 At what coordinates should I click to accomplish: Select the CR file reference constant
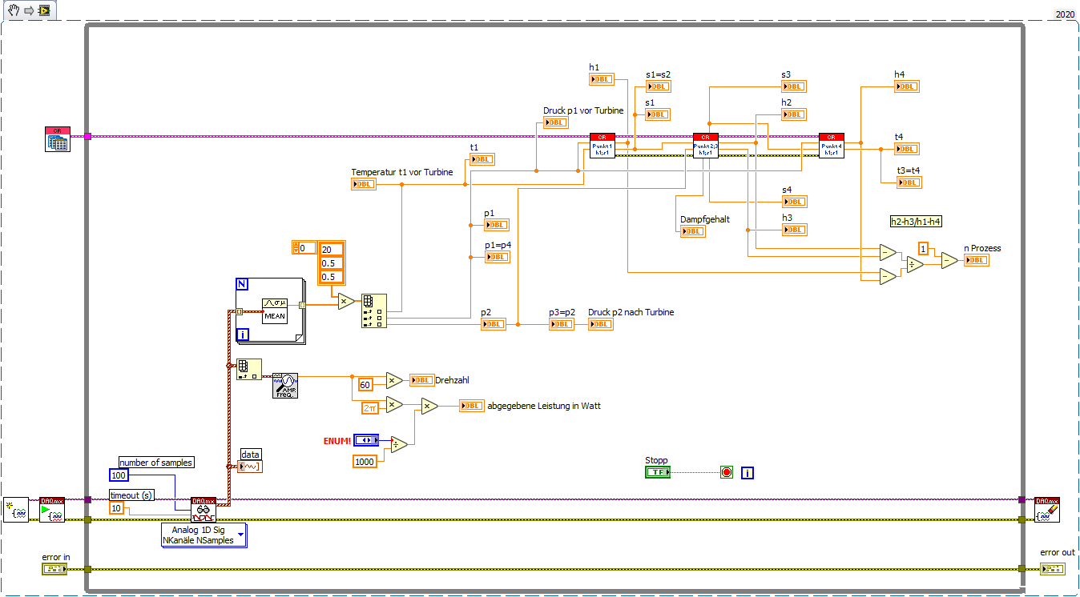tap(58, 138)
